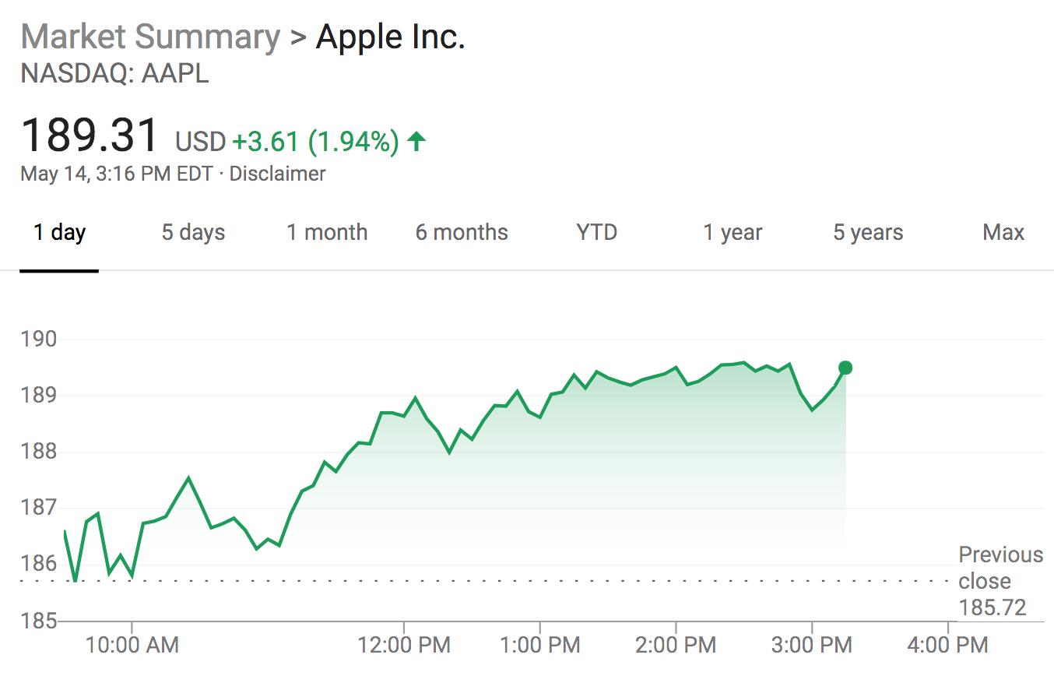
Task: Click the Previous close 185.72 label
Action: pos(1000,581)
